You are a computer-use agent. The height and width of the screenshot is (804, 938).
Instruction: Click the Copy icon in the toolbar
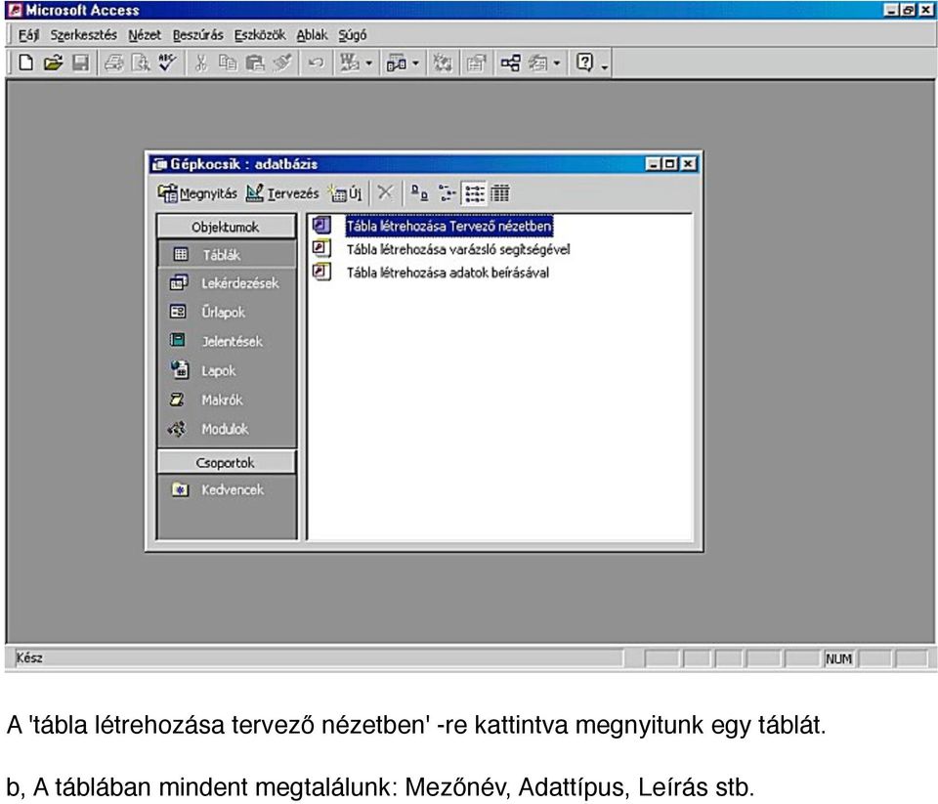pos(228,63)
